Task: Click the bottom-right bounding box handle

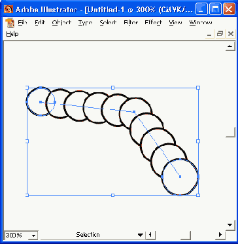Action: pyautogui.click(x=198, y=195)
